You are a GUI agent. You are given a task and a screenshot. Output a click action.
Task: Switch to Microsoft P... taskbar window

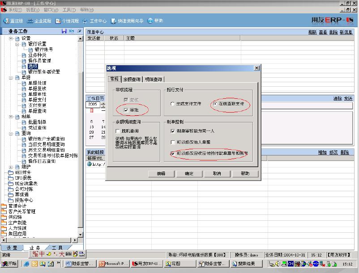(114, 264)
